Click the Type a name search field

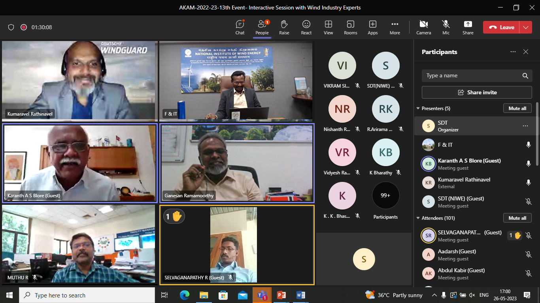470,76
